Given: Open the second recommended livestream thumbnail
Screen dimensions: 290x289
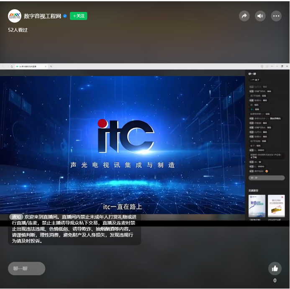Looking at the screenshot, I should [x=276, y=206].
